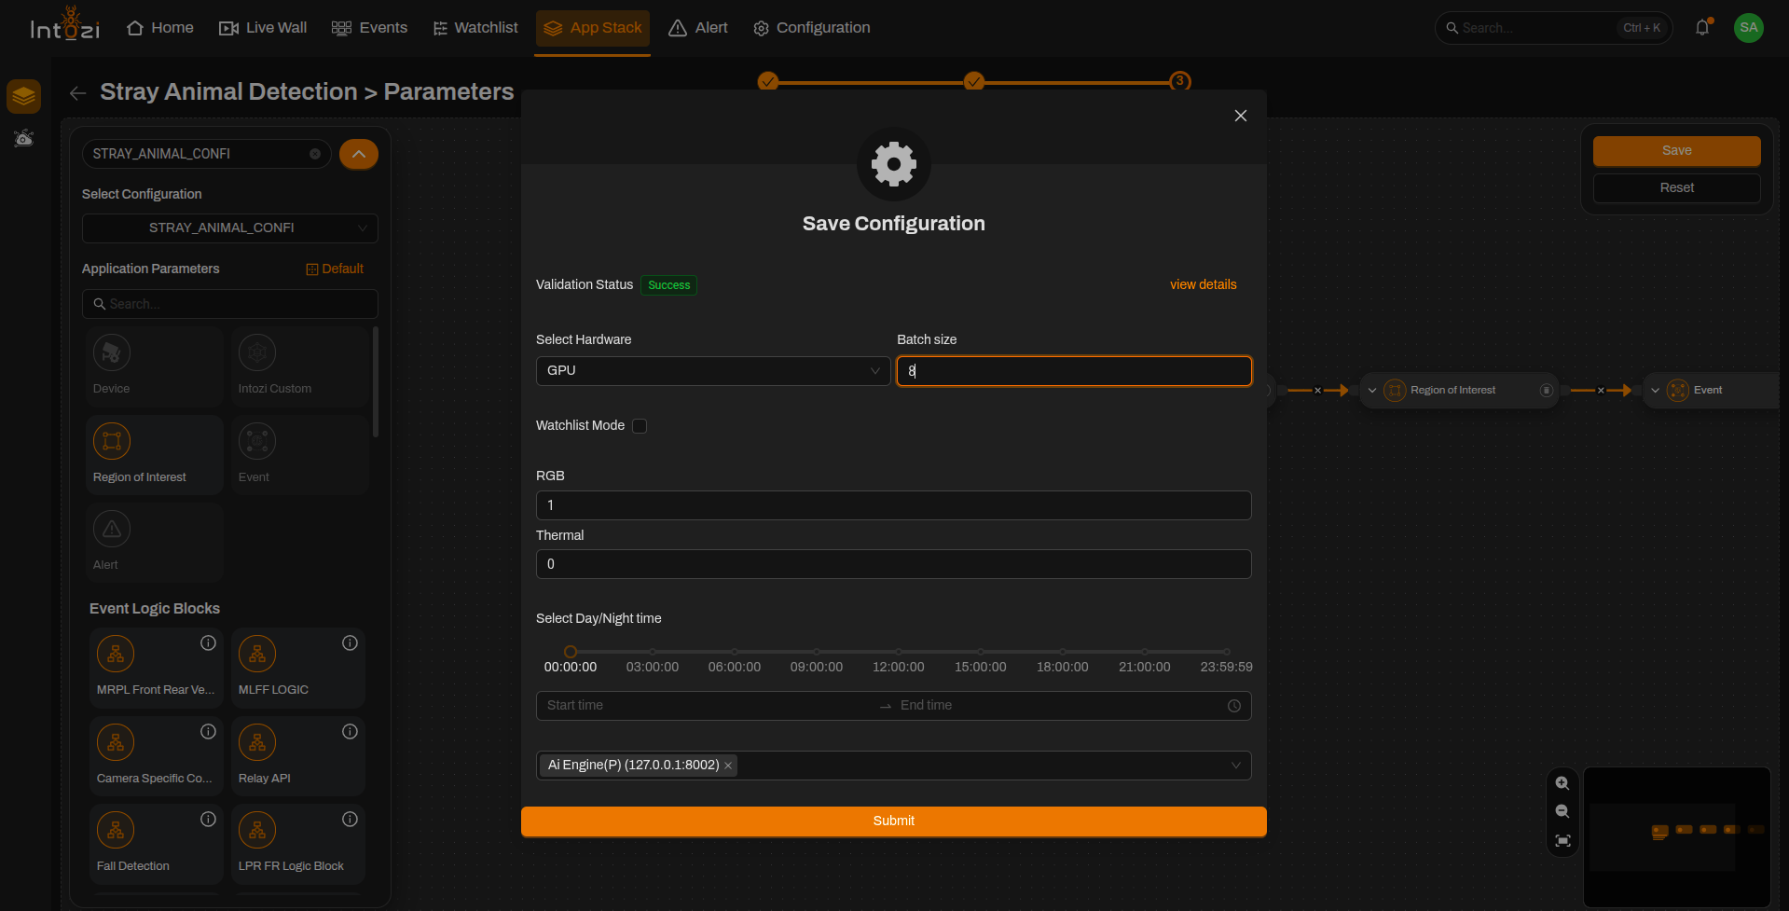Go back using the left arrow
The width and height of the screenshot is (1789, 911).
point(78,92)
